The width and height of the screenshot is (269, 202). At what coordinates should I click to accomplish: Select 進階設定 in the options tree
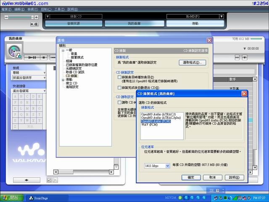72,87
